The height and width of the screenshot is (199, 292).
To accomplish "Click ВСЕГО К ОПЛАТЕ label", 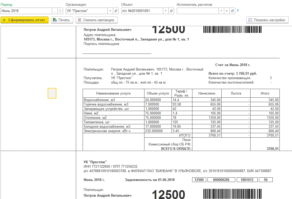I will 176,149.
